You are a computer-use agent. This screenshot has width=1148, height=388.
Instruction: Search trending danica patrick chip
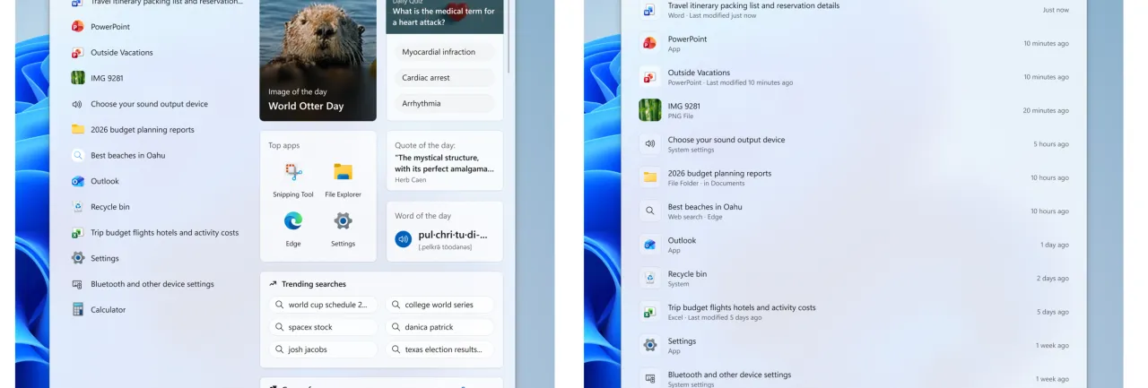tap(440, 327)
